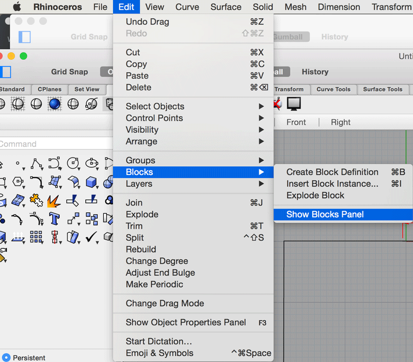Select the Ellipse tool icon

pyautogui.click(x=92, y=164)
